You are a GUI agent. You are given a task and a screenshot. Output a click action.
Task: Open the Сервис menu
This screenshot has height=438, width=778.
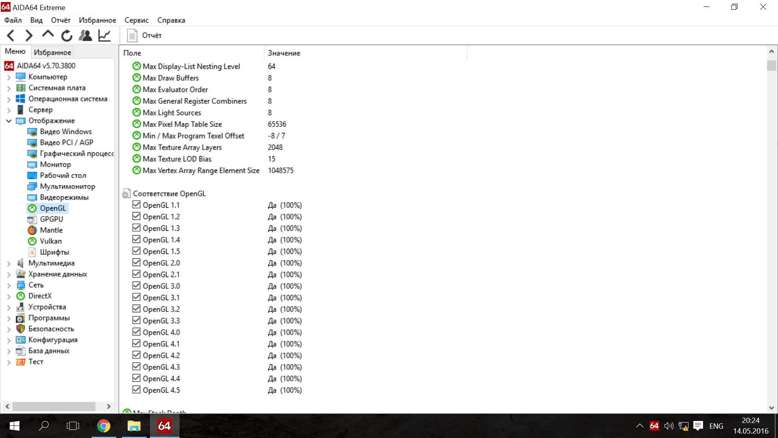[136, 20]
